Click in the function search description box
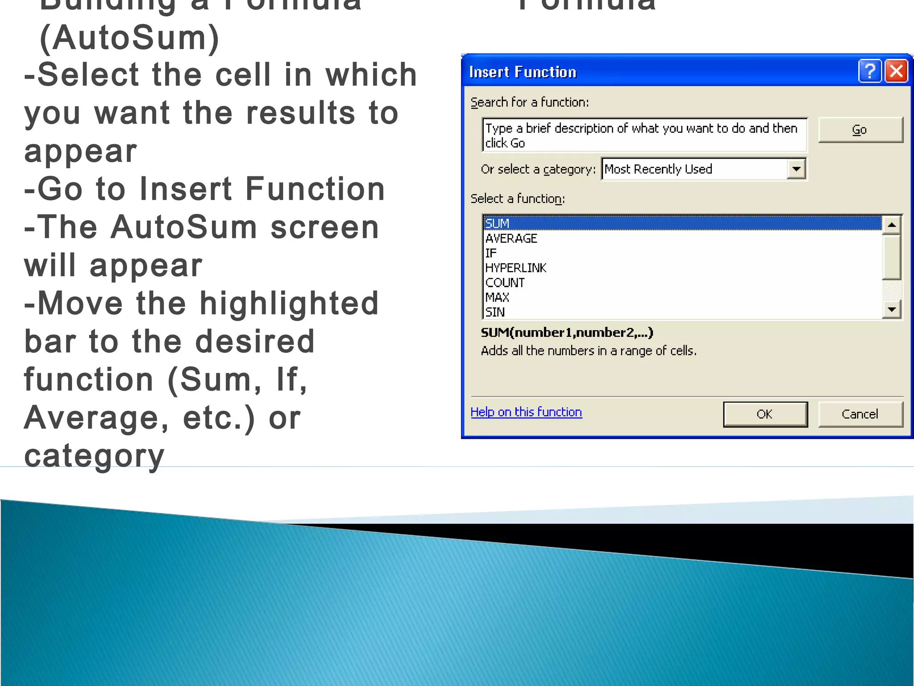The image size is (914, 686). click(x=644, y=135)
